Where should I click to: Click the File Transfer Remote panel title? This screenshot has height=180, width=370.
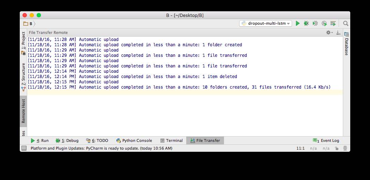point(48,32)
